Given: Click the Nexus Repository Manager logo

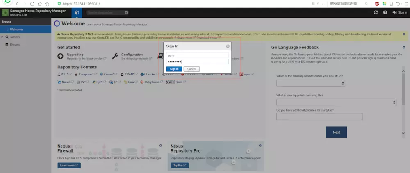Looking at the screenshot, I should point(5,13).
